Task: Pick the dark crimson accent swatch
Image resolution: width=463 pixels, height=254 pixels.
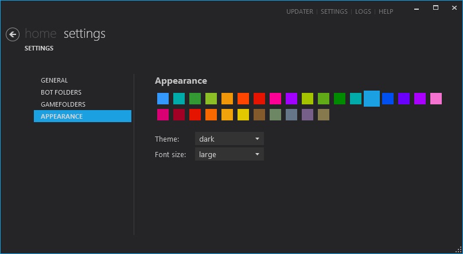Action: 179,115
